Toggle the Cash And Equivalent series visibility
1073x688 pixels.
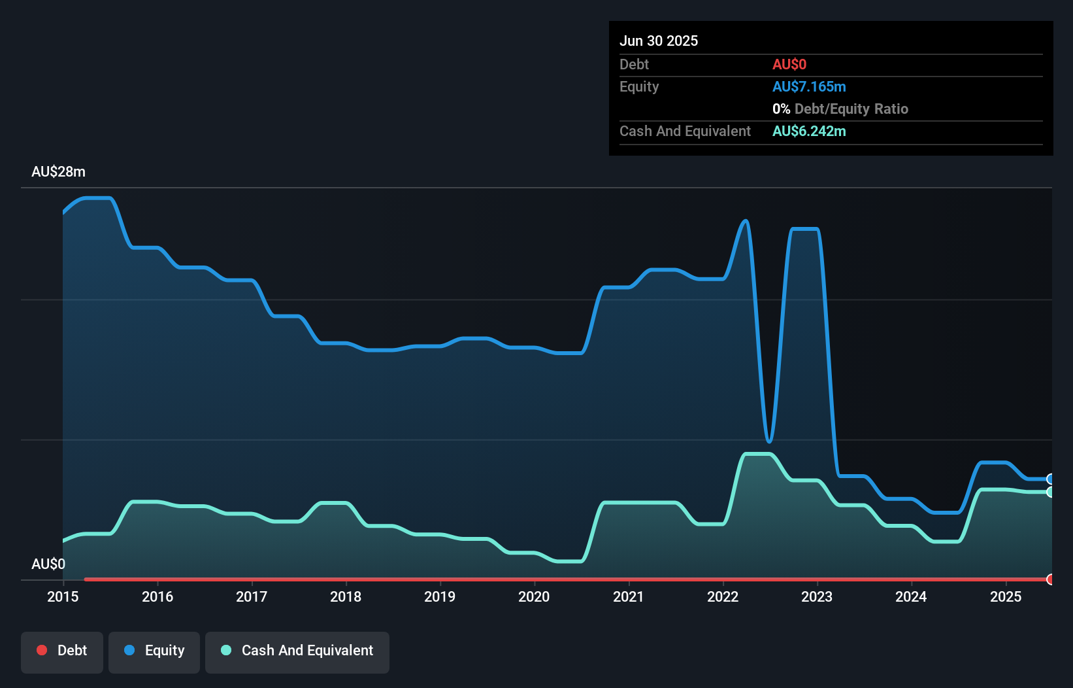point(297,651)
